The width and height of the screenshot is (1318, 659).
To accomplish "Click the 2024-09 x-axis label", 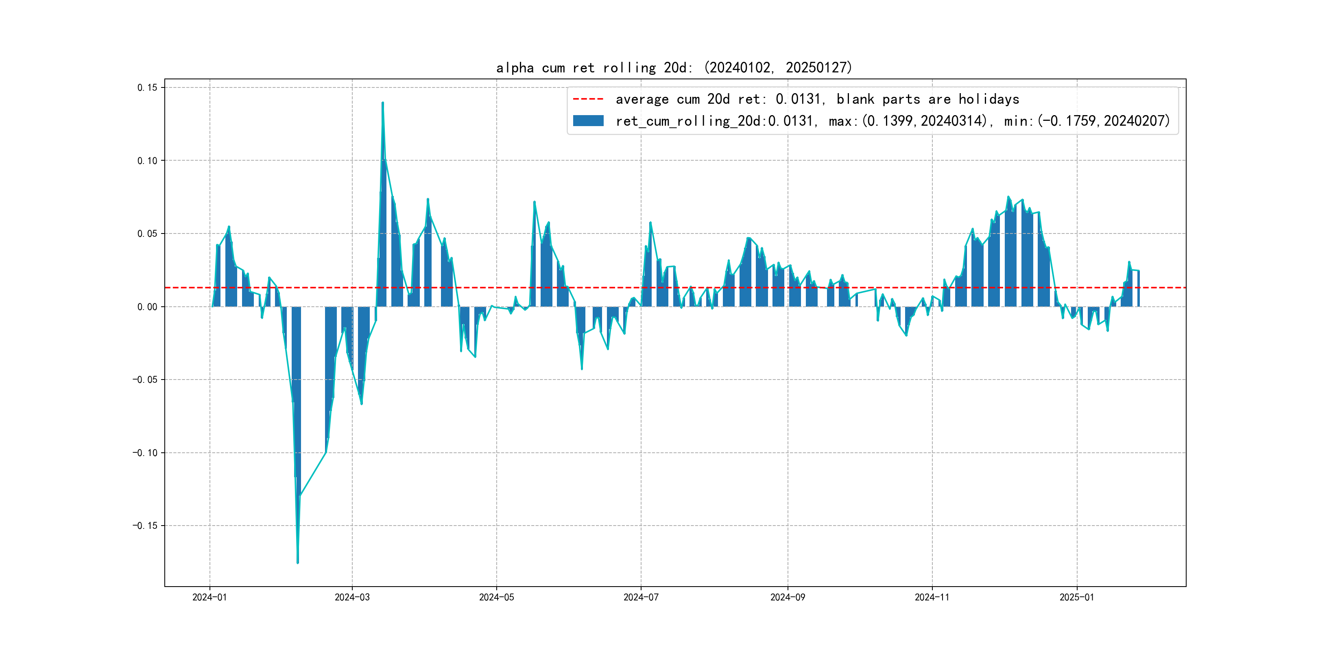I will [788, 597].
